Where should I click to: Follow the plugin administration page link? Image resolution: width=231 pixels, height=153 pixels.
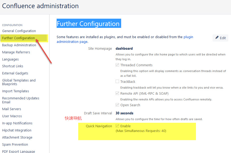[125, 39]
